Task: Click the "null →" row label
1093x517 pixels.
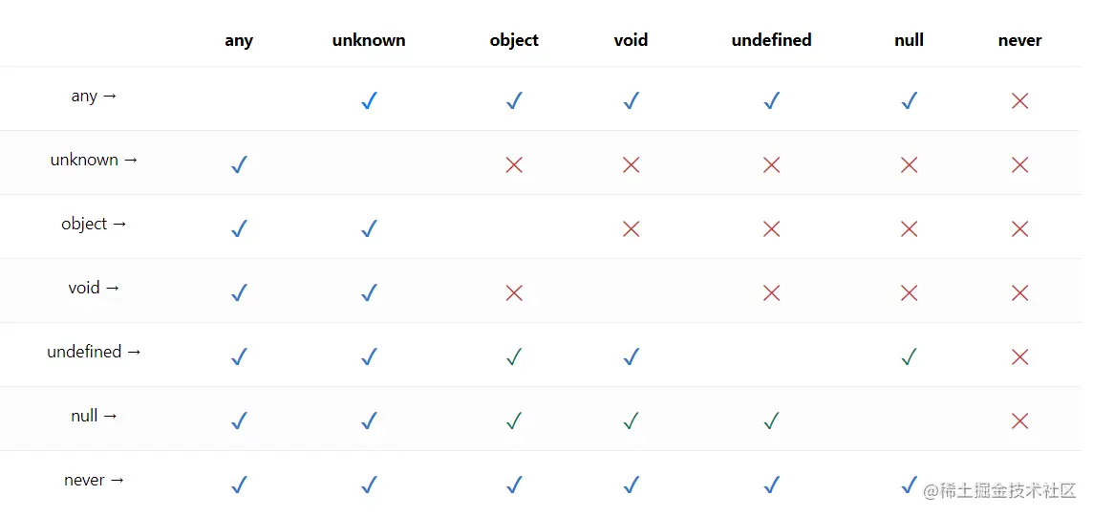Action: click(x=94, y=416)
